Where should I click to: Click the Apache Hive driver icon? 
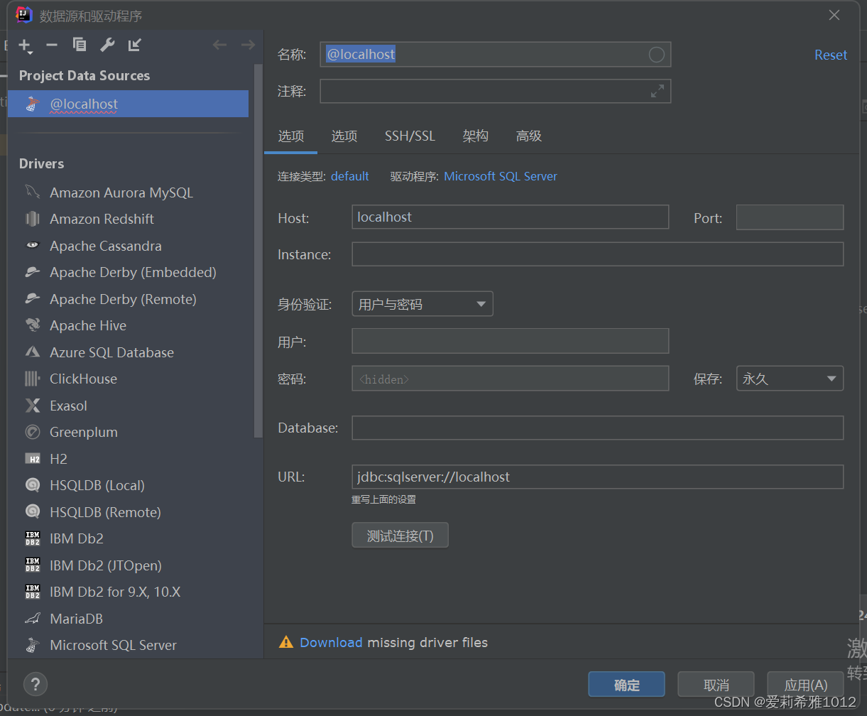pyautogui.click(x=33, y=325)
